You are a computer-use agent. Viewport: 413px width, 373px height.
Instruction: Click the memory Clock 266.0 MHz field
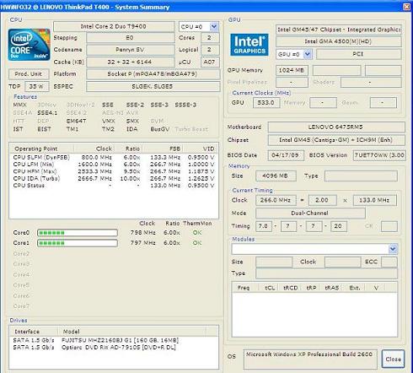pyautogui.click(x=276, y=200)
